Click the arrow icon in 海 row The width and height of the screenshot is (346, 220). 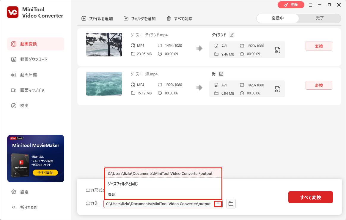199,88
